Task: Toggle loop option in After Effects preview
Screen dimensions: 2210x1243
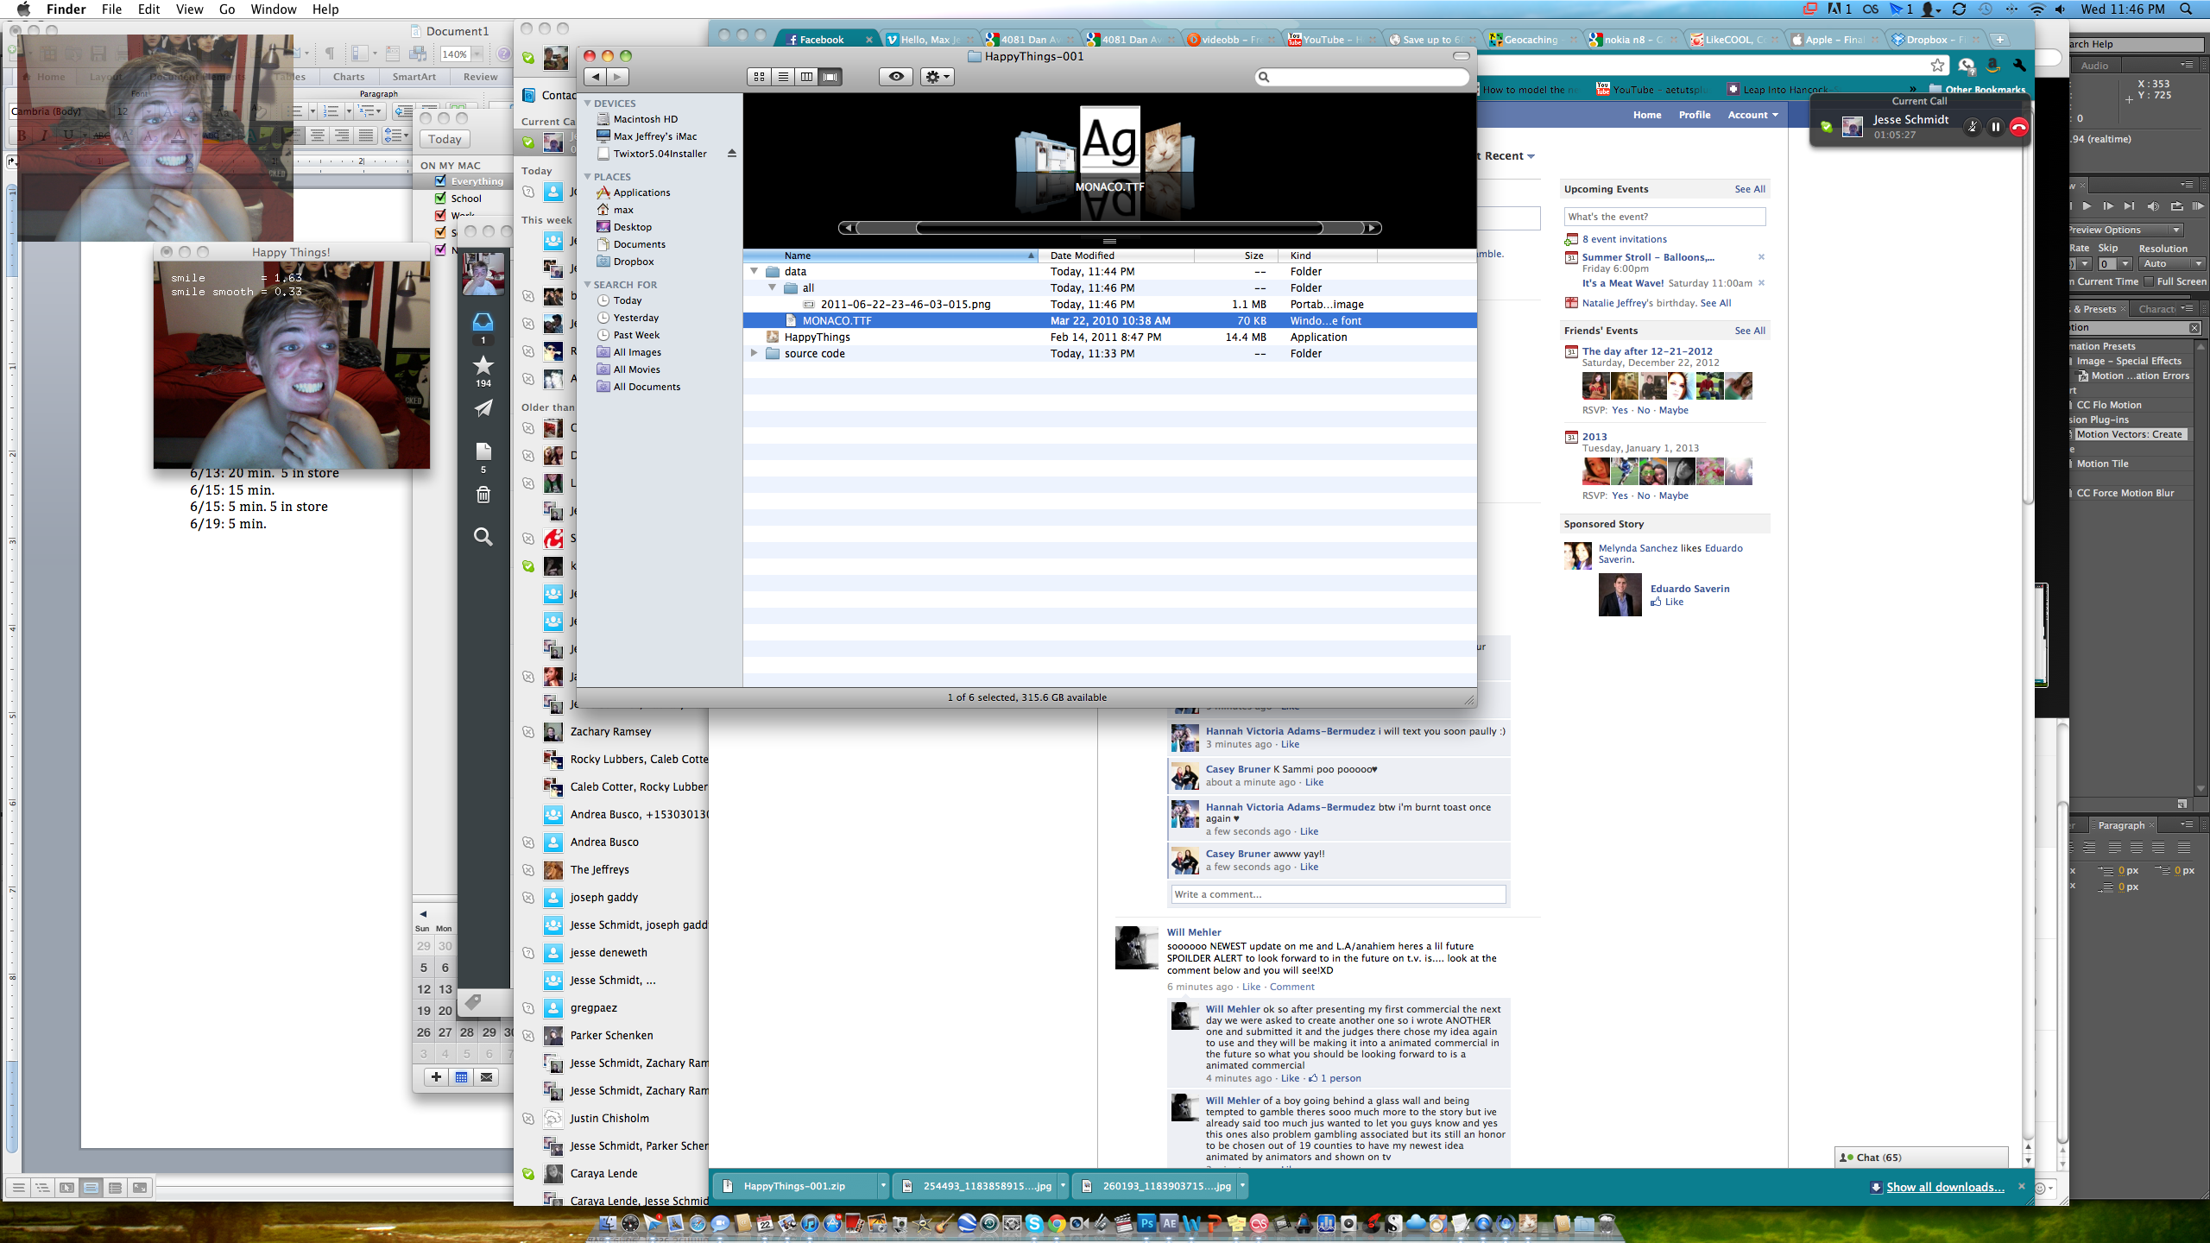Action: pos(2176,206)
